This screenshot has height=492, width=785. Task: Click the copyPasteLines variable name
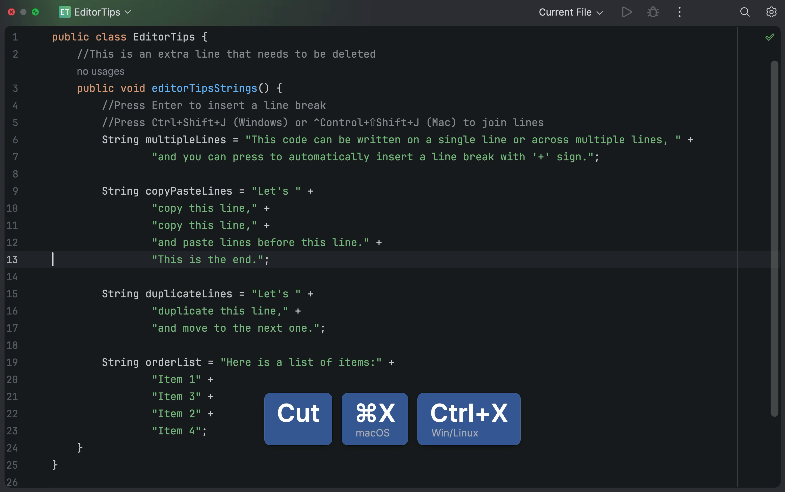click(x=189, y=191)
